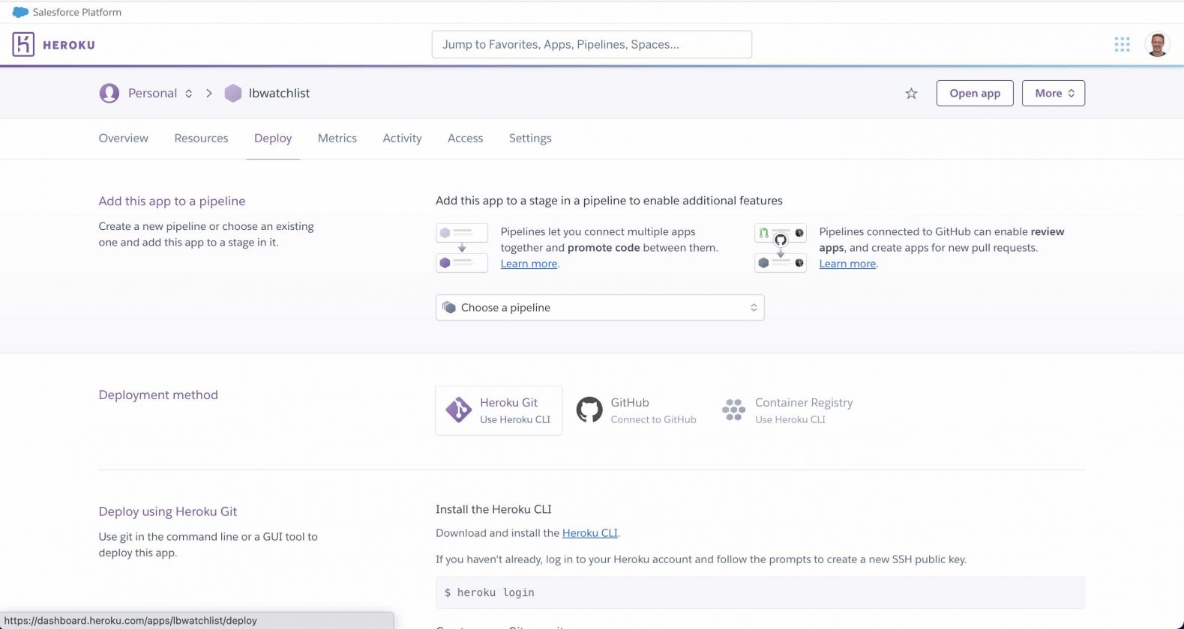Click the Salesforce cloud icon
Screen dimensions: 1184x629
click(x=20, y=12)
